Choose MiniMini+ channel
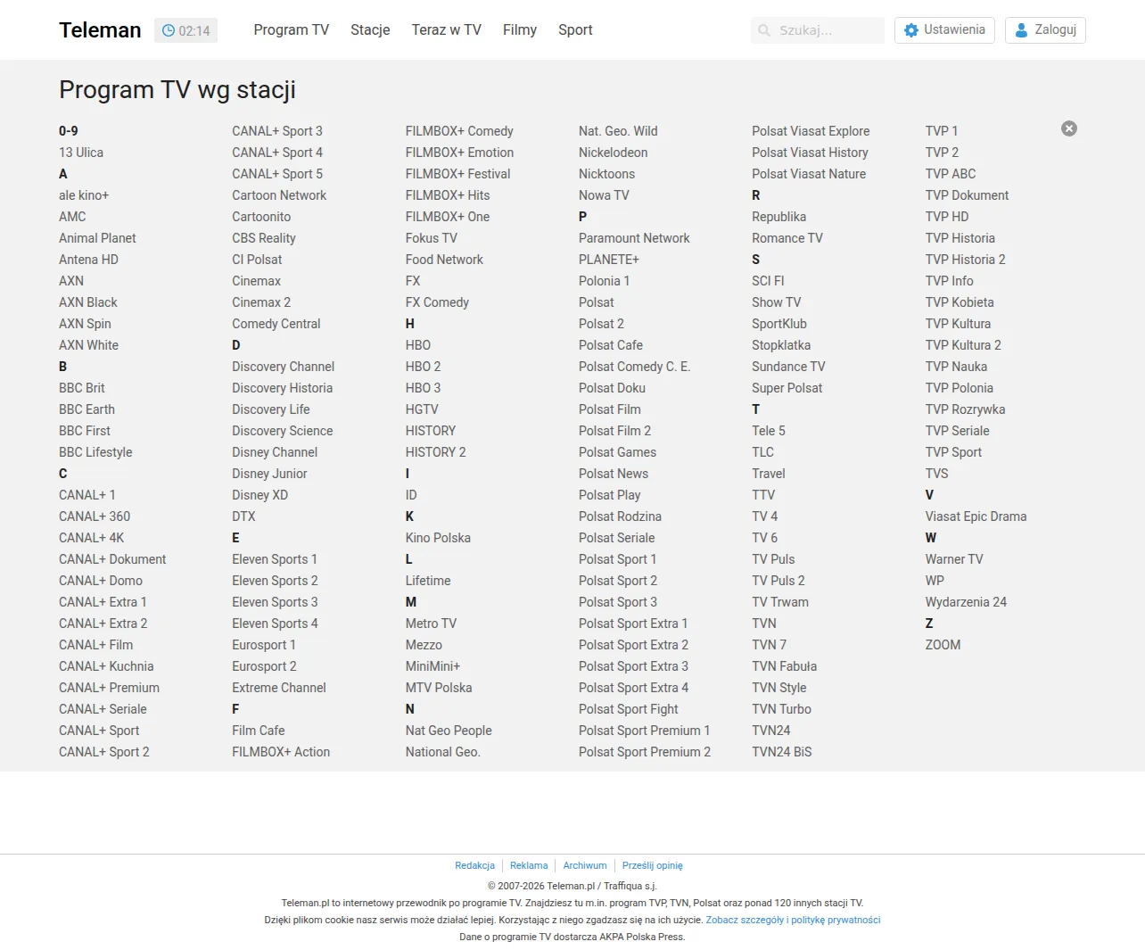Image resolution: width=1145 pixels, height=950 pixels. click(x=432, y=666)
